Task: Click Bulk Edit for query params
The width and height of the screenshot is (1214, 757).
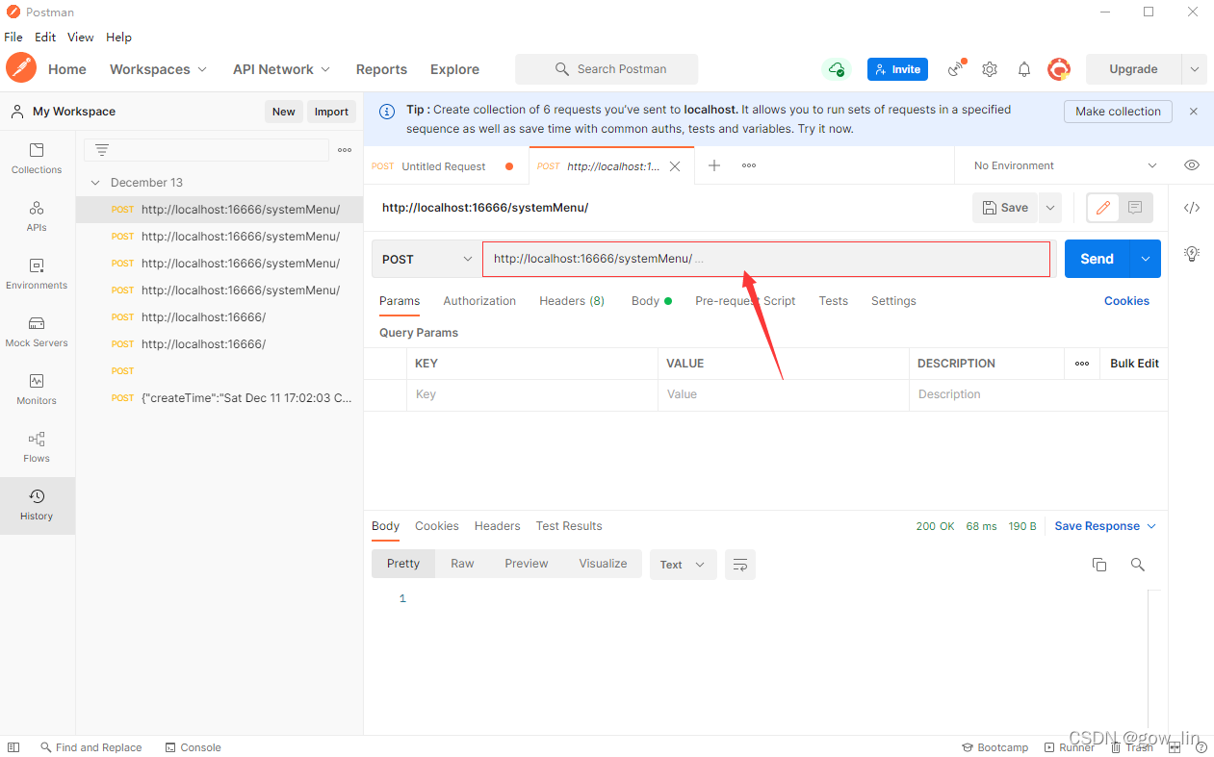Action: pyautogui.click(x=1134, y=364)
